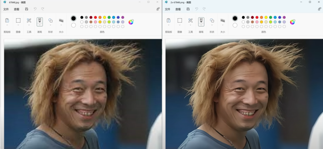The width and height of the screenshot is (323, 149).
Task: Pick purple swatch in right window palette
Action: 284,17
